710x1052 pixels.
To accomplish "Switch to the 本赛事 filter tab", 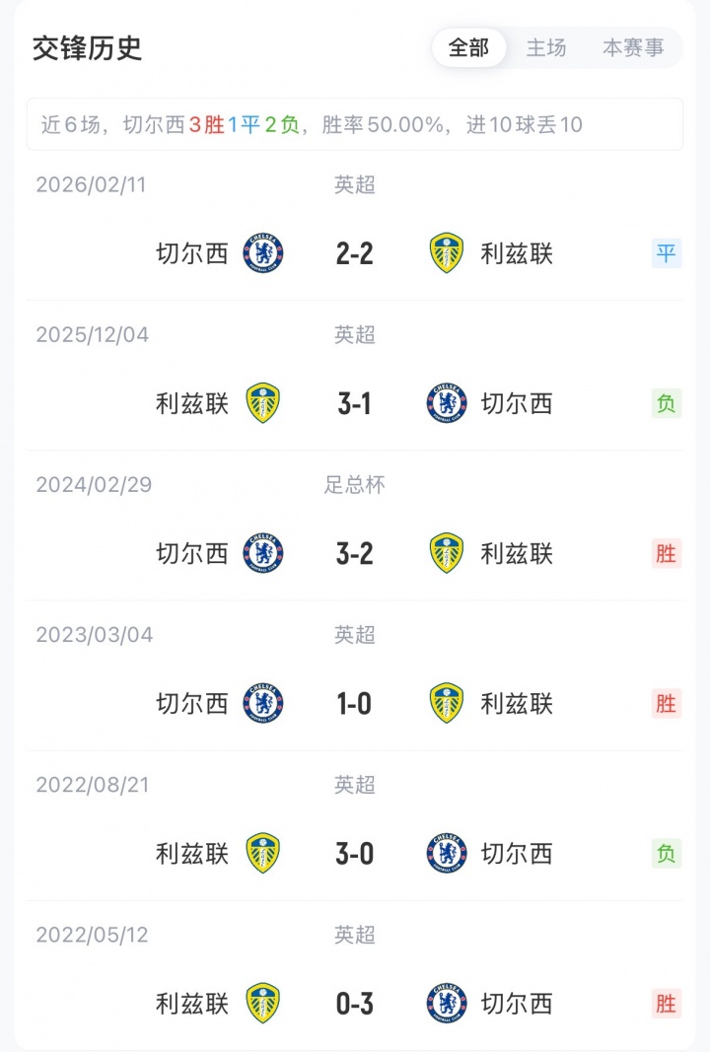I will point(633,47).
